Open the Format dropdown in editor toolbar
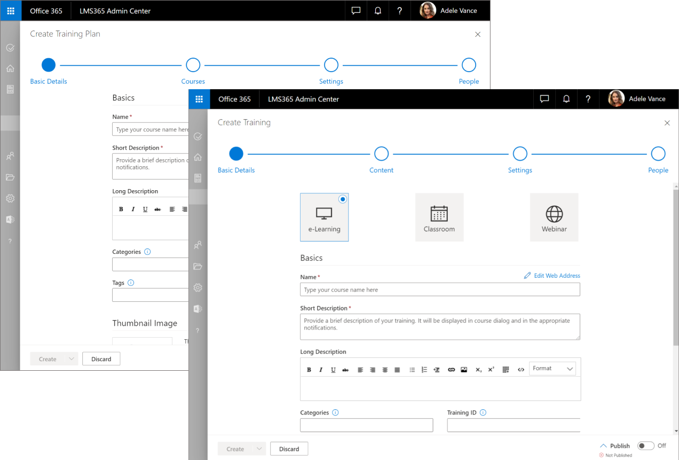The height and width of the screenshot is (460, 679). coord(552,369)
